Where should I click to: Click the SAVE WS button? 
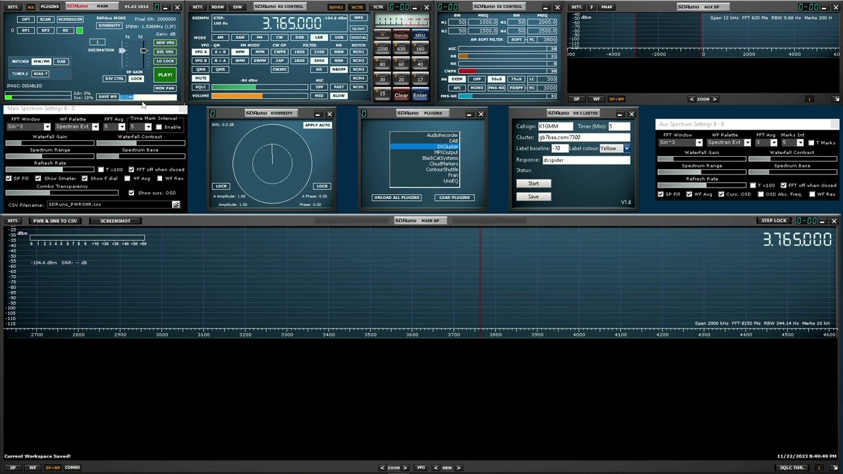[x=107, y=97]
